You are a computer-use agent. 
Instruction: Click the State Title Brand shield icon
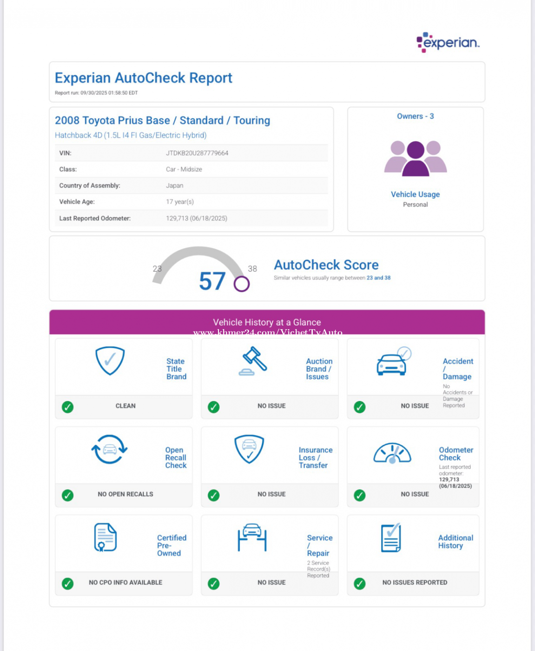click(110, 360)
